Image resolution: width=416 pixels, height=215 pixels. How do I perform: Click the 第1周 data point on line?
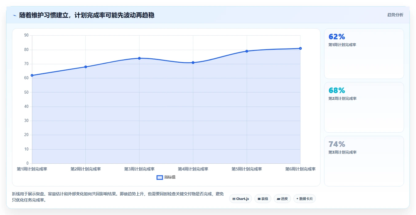pyautogui.click(x=32, y=75)
